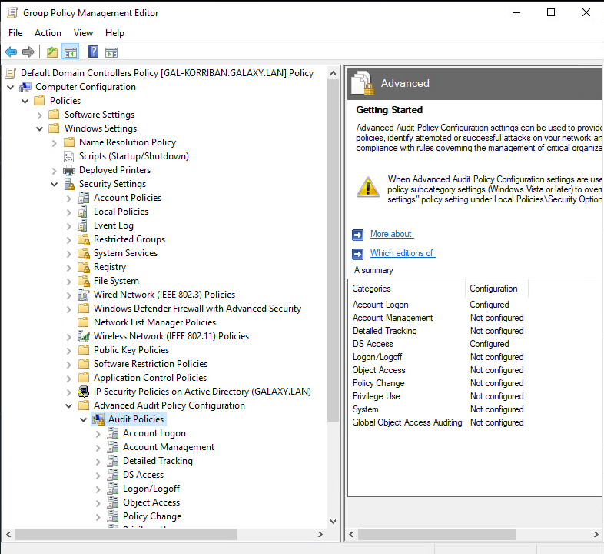
Task: Open the 'More about' link
Action: click(x=391, y=234)
